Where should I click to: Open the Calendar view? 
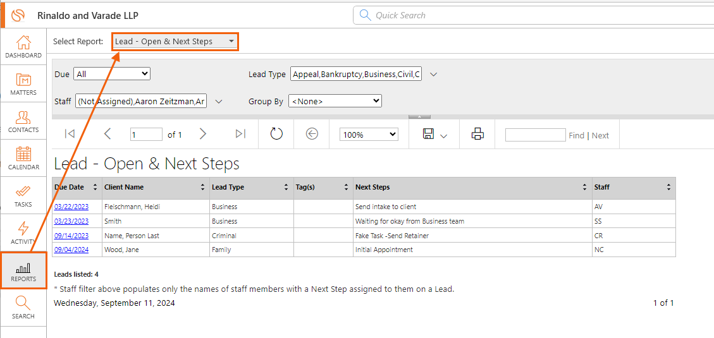23,159
